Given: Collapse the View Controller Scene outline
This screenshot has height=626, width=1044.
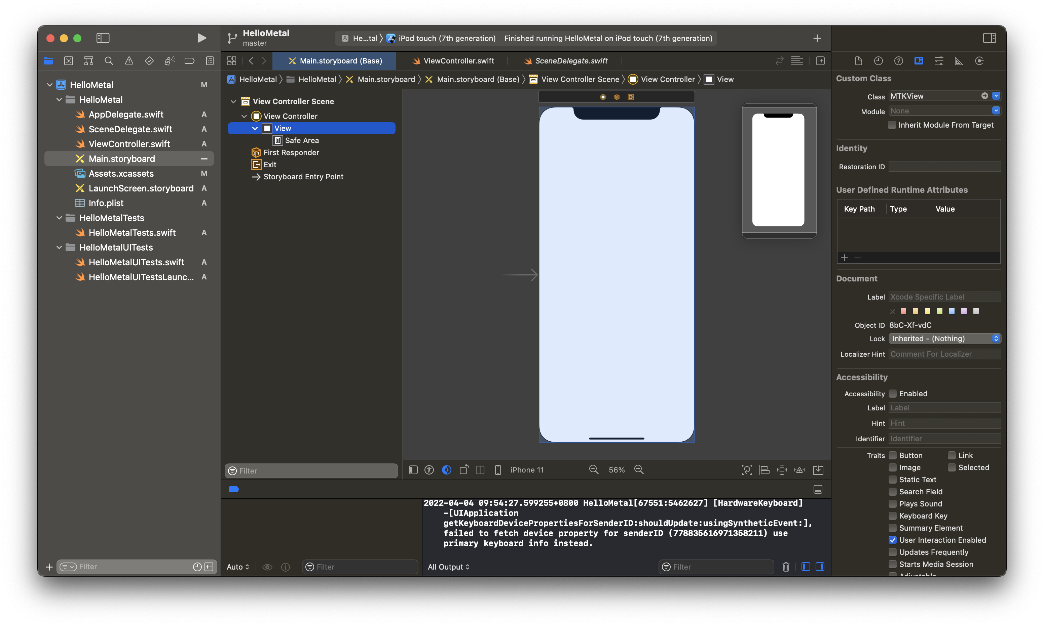Looking at the screenshot, I should pos(233,102).
